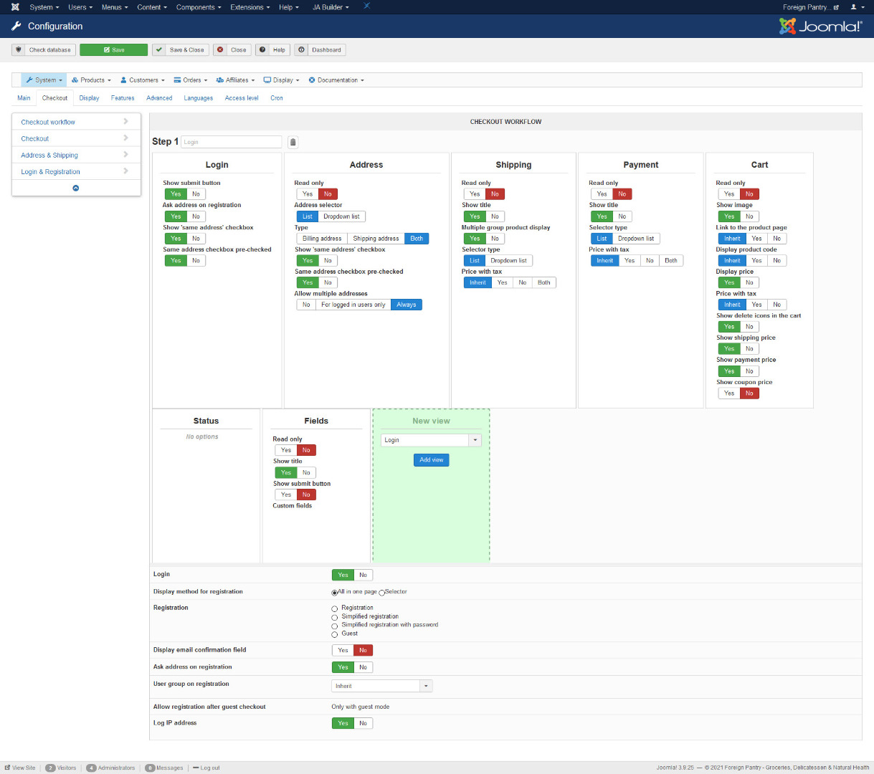Click the Add view button
The height and width of the screenshot is (774, 874).
432,460
